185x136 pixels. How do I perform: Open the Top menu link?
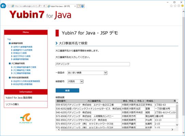tap(9, 39)
